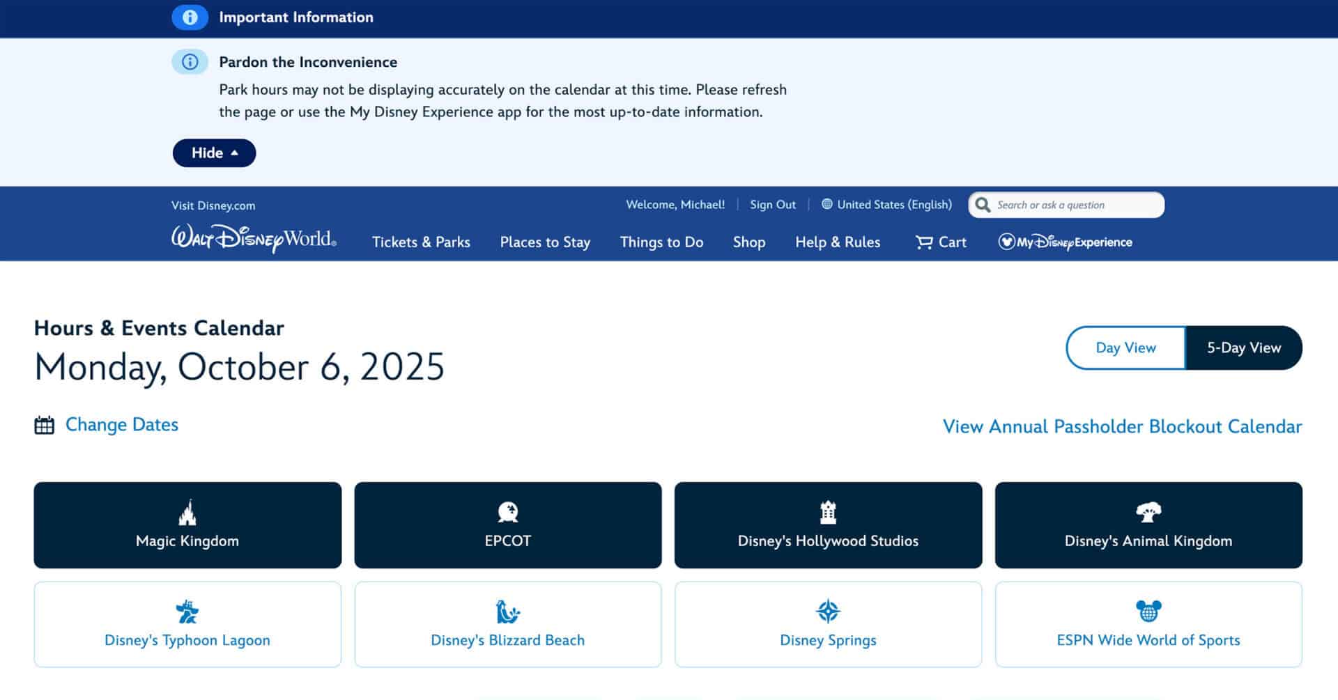Viewport: 1338px width, 700px height.
Task: Open the Places to Stay menu
Action: (545, 242)
